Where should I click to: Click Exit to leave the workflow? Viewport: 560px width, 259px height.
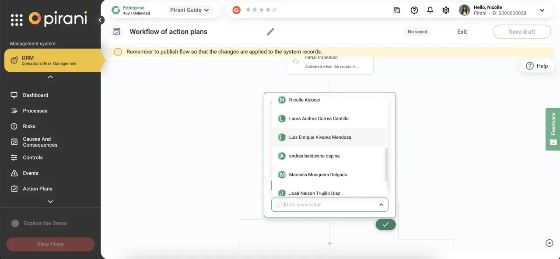tap(462, 31)
